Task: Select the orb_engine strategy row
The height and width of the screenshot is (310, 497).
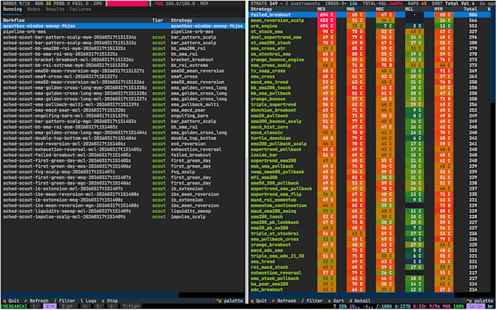Action: pyautogui.click(x=370, y=26)
